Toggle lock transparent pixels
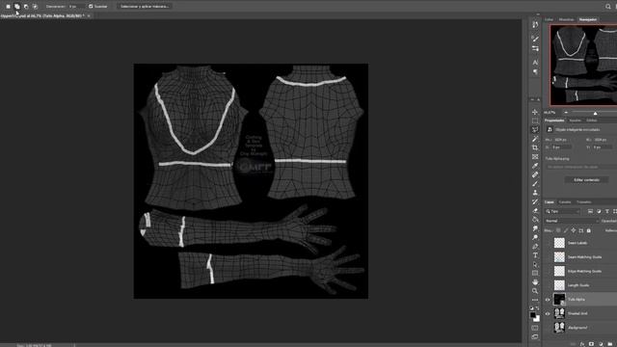Viewport: 617px width, 347px height. pyautogui.click(x=558, y=230)
